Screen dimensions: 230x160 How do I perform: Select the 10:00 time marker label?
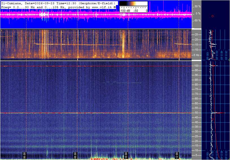[126, 155]
